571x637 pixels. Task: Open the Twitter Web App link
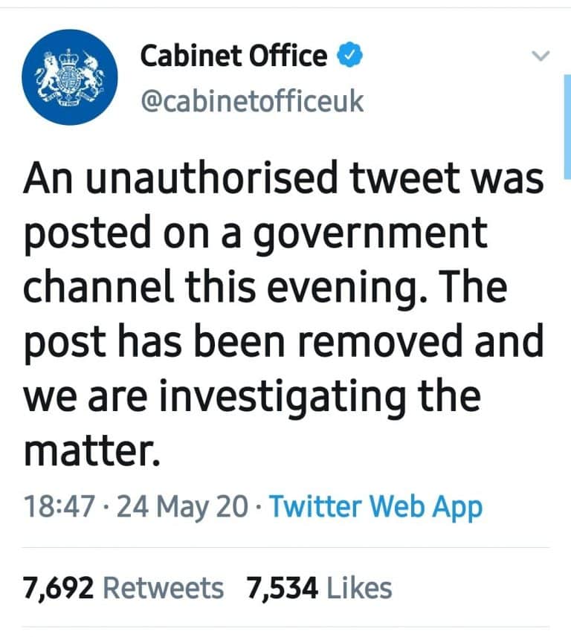pos(376,507)
